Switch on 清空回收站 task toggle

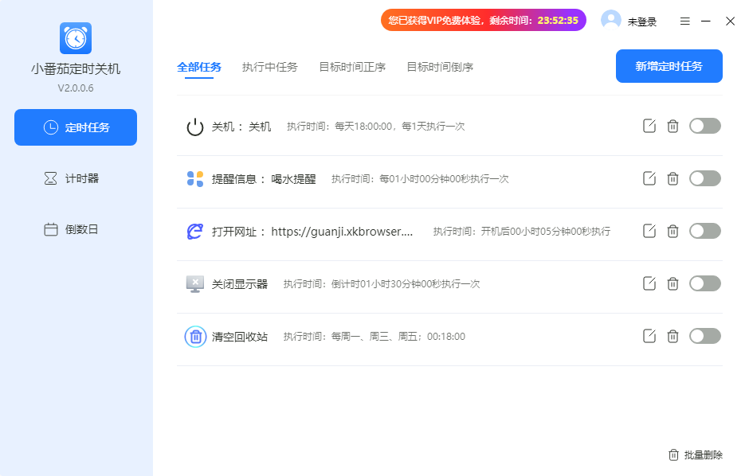[x=704, y=336]
